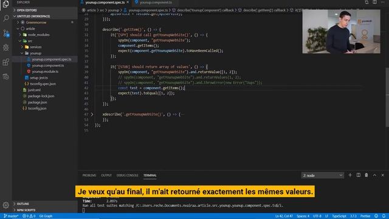The width and height of the screenshot is (389, 219).
Task: Close the terminal panel
Action: point(383,175)
